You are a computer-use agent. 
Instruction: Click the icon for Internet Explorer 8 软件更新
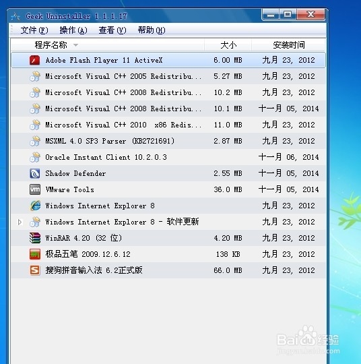click(x=34, y=222)
